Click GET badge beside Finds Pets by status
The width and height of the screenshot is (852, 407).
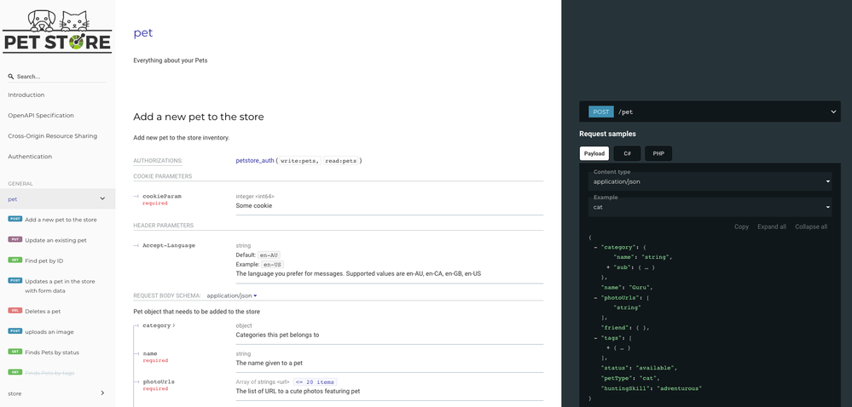pyautogui.click(x=15, y=352)
